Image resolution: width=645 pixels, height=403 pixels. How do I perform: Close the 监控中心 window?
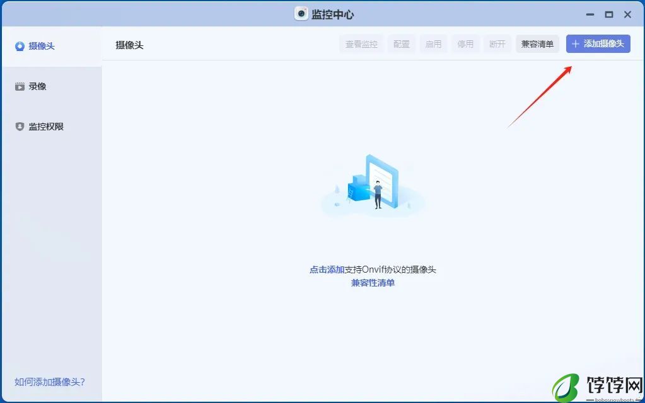[x=628, y=14]
